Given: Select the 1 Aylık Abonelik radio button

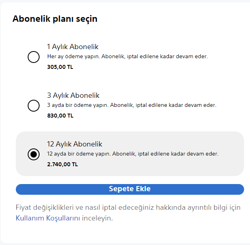Looking at the screenshot, I should click(34, 57).
